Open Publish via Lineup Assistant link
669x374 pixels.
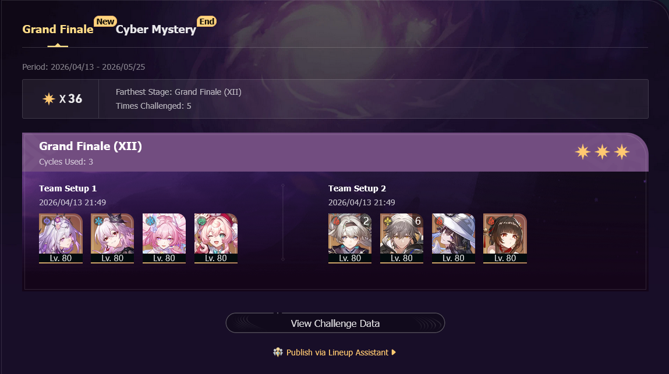pos(337,352)
